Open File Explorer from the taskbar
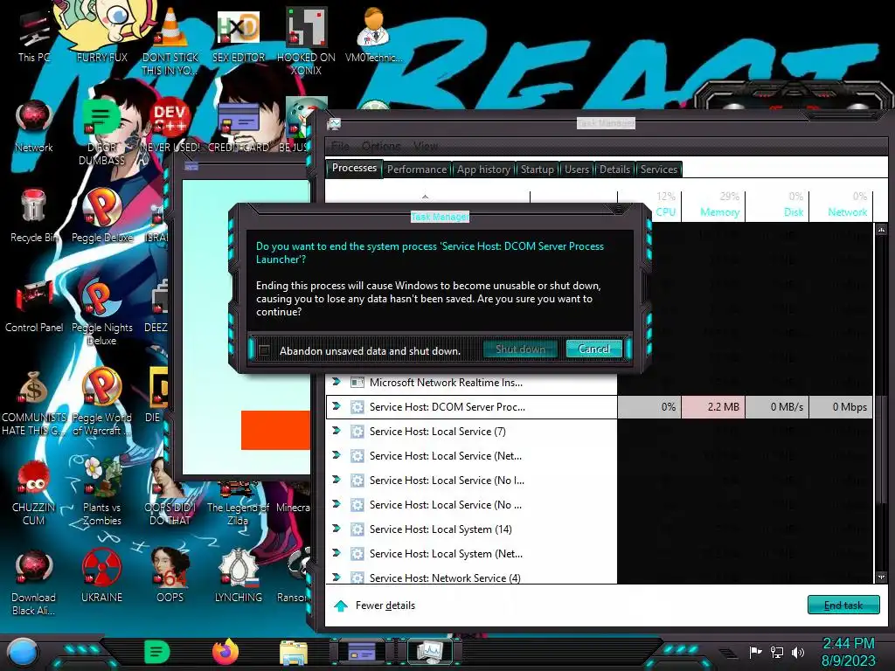The height and width of the screenshot is (671, 895). coord(294,653)
